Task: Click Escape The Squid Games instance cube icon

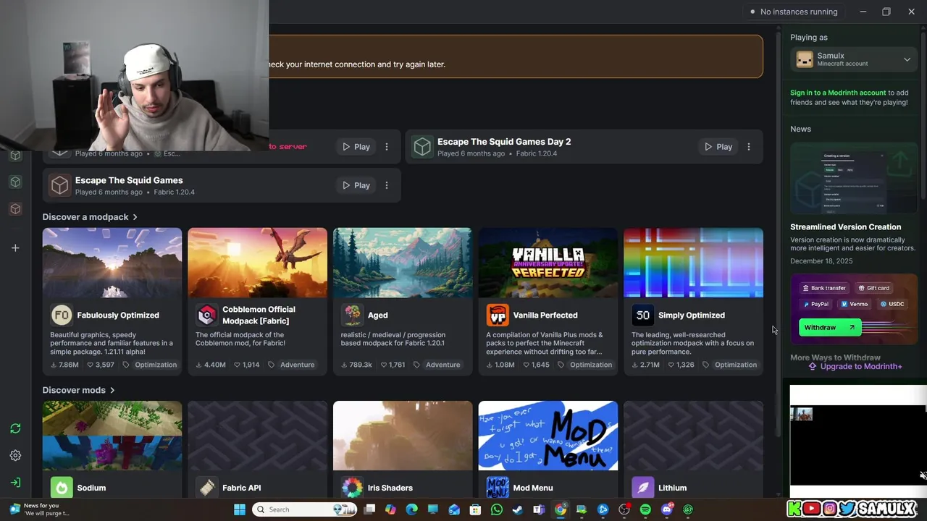Action: (x=60, y=185)
